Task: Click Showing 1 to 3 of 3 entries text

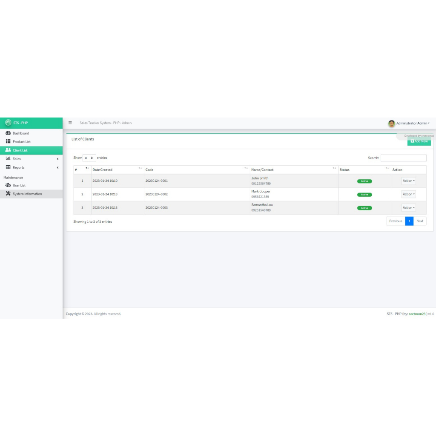Action: (92, 221)
